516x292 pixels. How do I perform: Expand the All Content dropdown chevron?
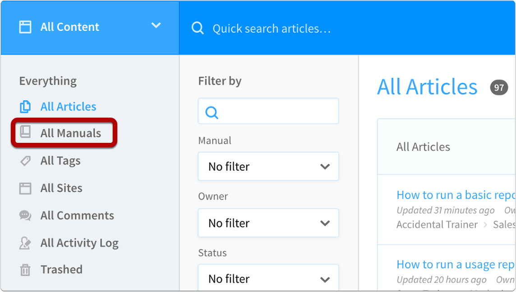coord(156,25)
